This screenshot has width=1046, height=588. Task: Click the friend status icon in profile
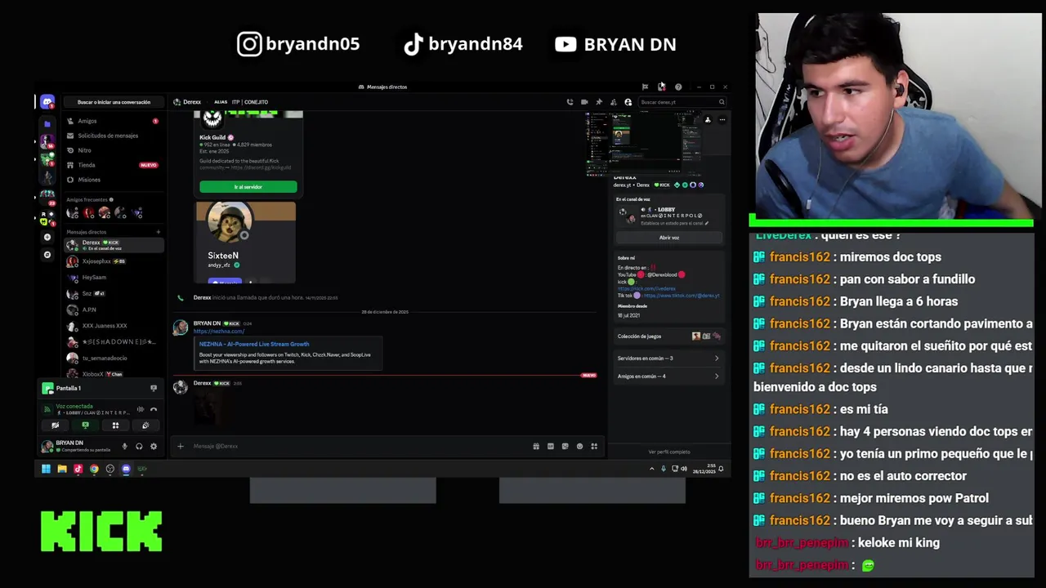pos(708,120)
